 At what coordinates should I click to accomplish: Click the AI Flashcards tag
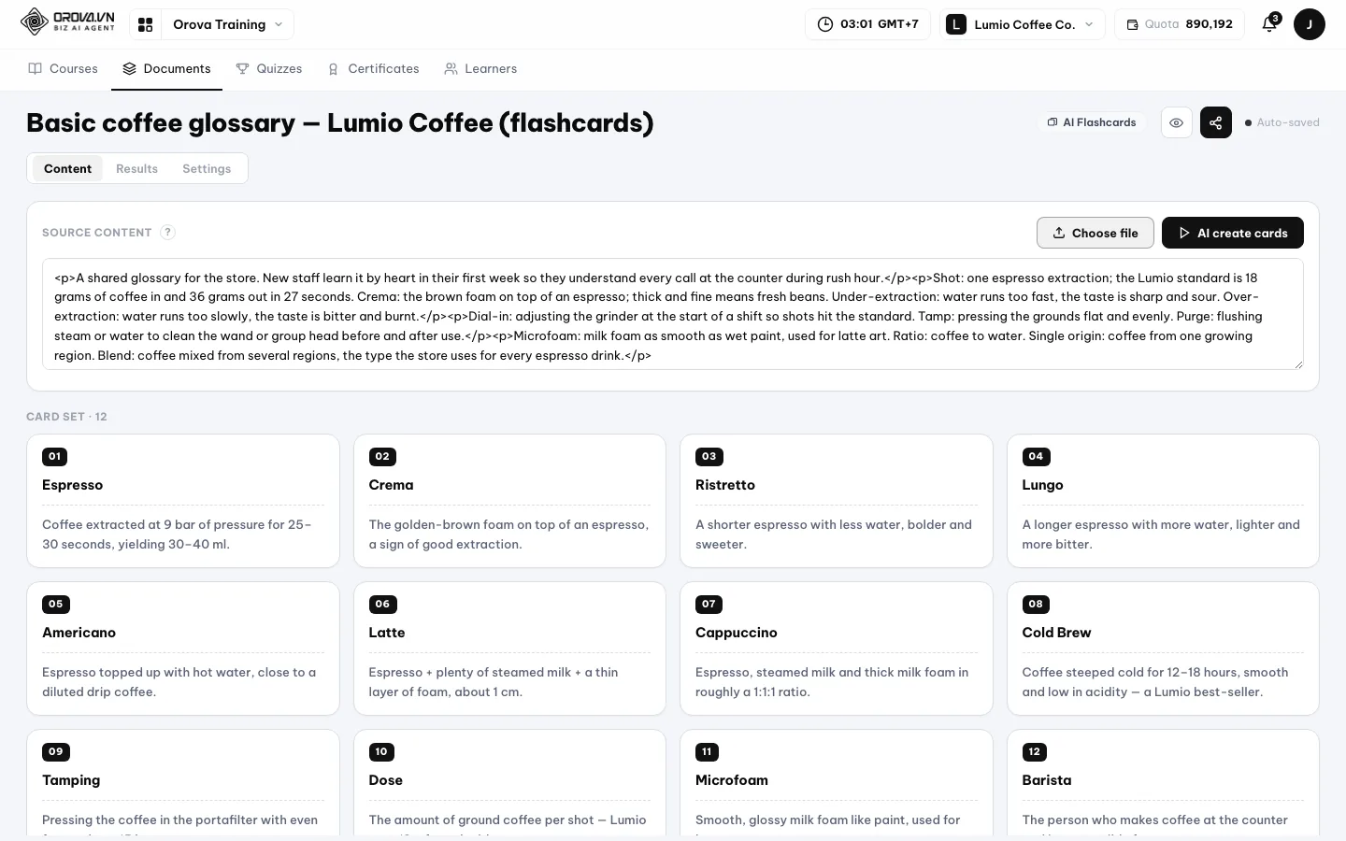1092,122
